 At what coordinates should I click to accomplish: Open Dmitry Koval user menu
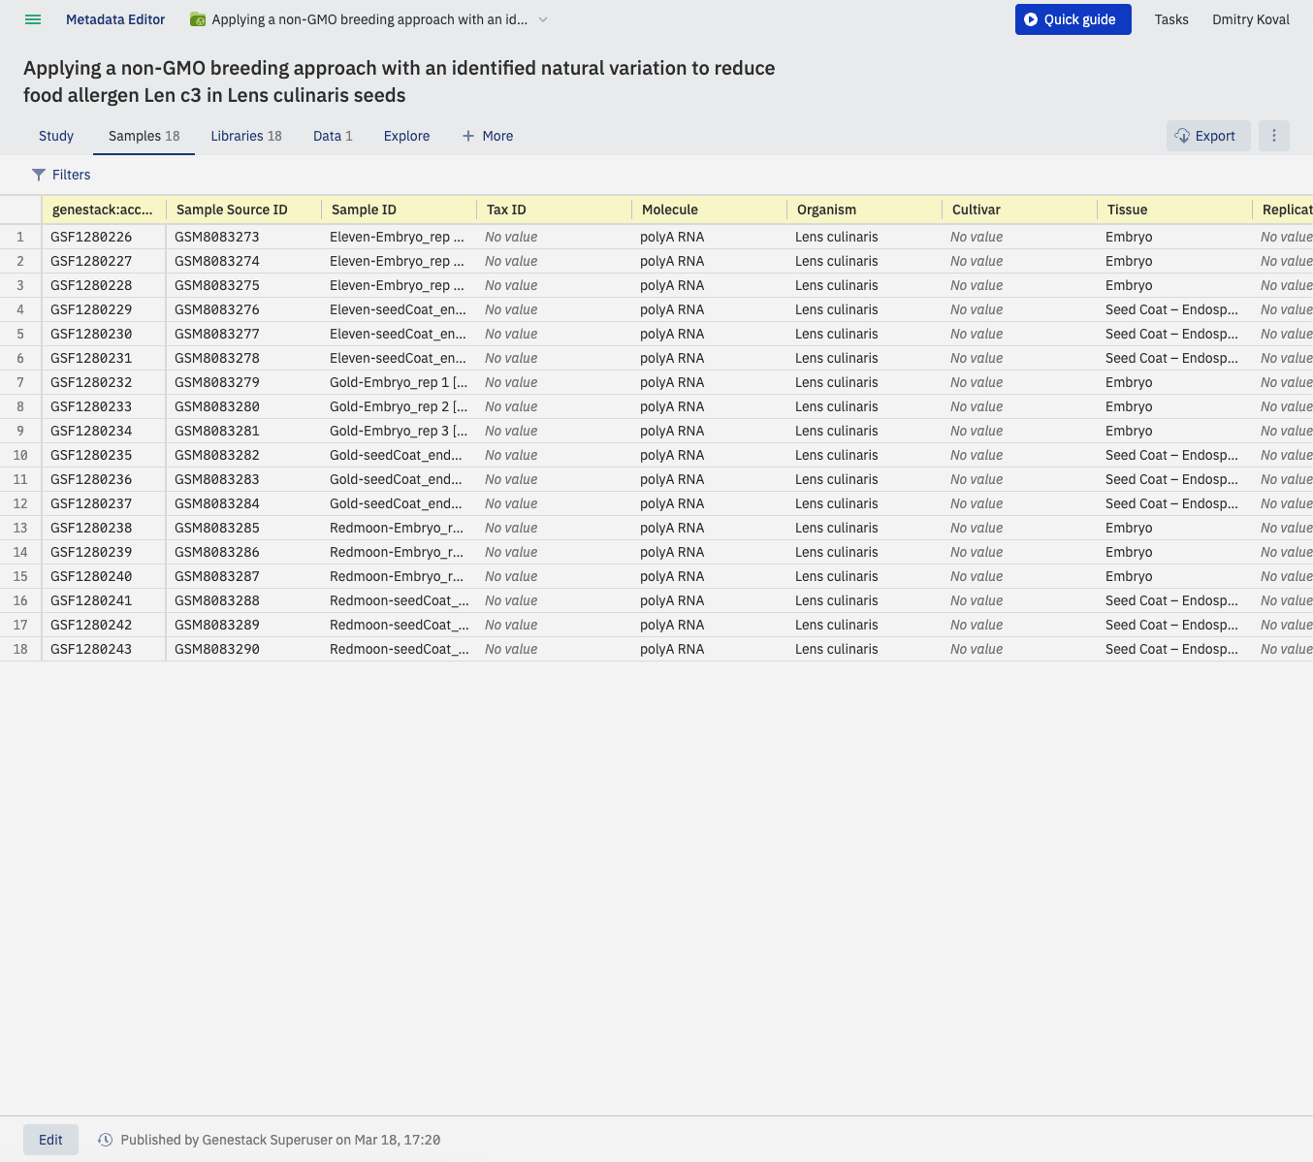coord(1250,19)
